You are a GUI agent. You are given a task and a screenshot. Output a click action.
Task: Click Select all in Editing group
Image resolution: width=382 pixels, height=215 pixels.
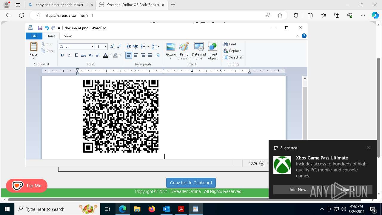233,57
